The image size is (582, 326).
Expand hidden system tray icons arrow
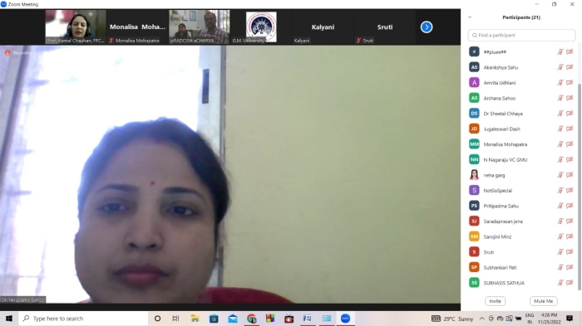(481, 319)
